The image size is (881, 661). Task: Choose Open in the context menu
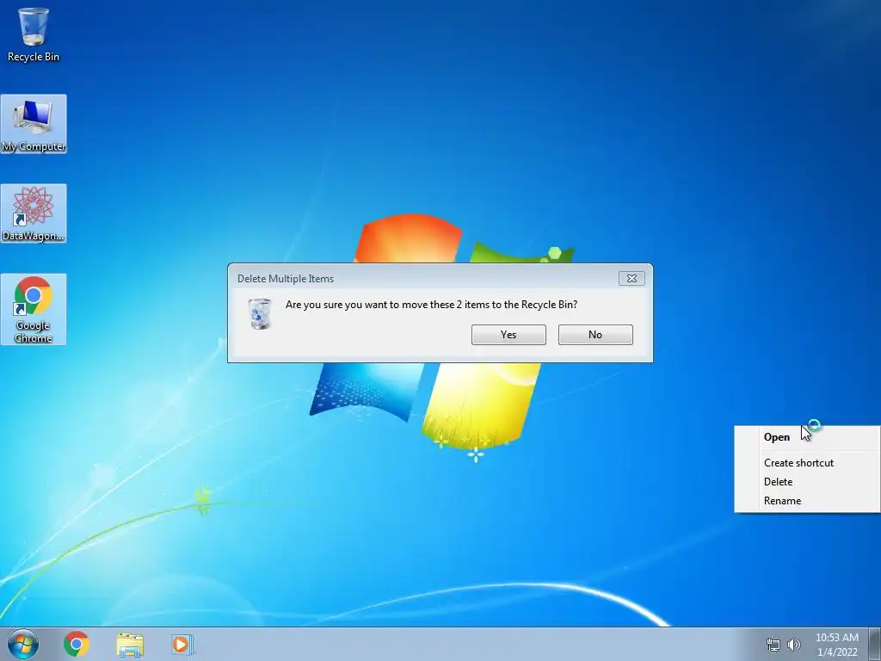807,437
